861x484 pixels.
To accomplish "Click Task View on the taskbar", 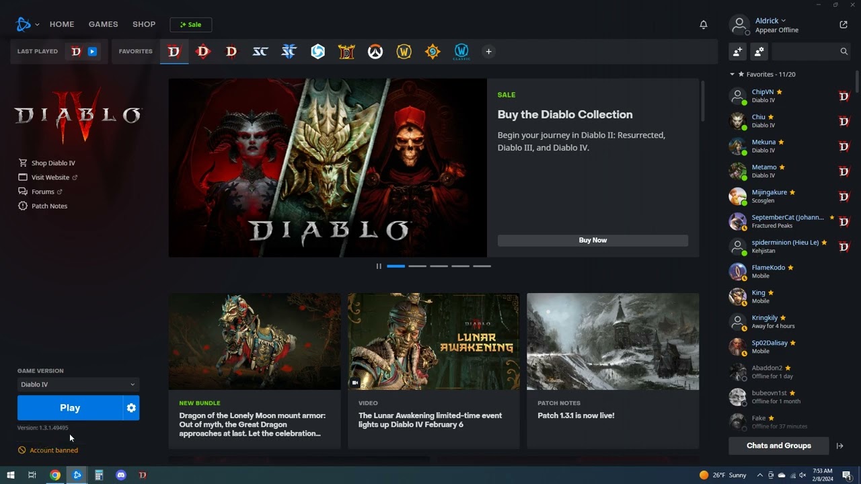I will (x=32, y=475).
